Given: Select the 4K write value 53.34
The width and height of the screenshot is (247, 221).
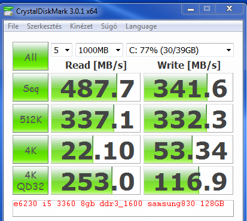Looking at the screenshot, I should 188,149.
